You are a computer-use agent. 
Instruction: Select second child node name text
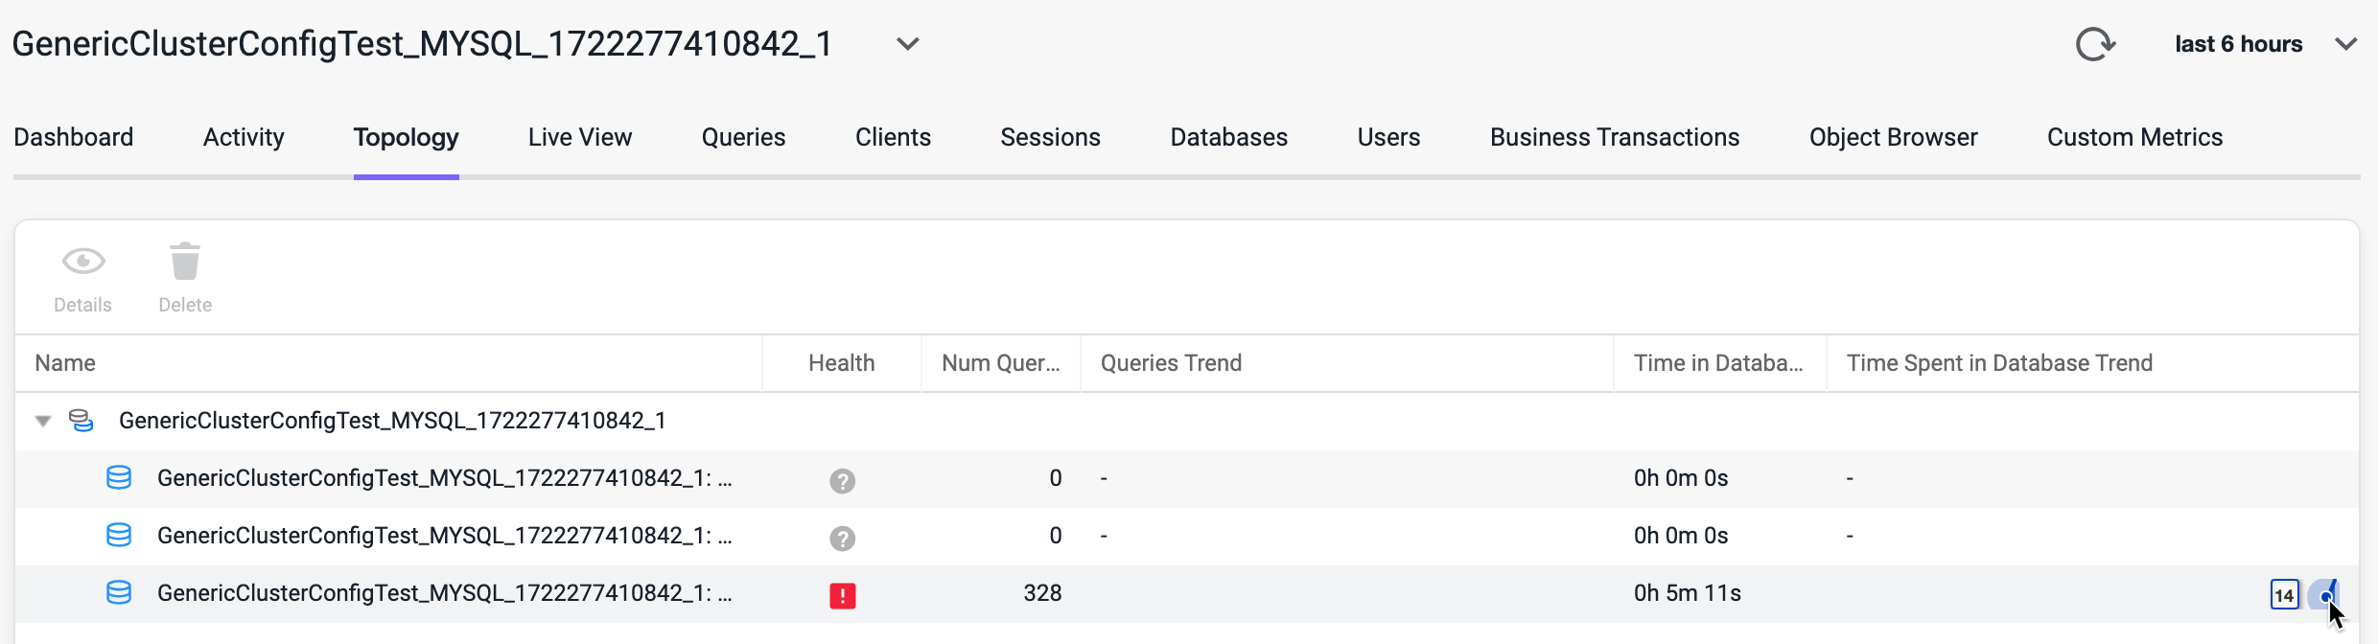pos(445,536)
